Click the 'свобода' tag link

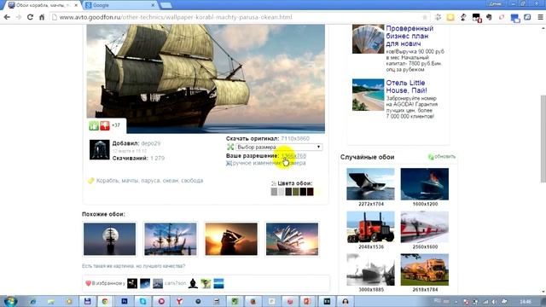192,181
